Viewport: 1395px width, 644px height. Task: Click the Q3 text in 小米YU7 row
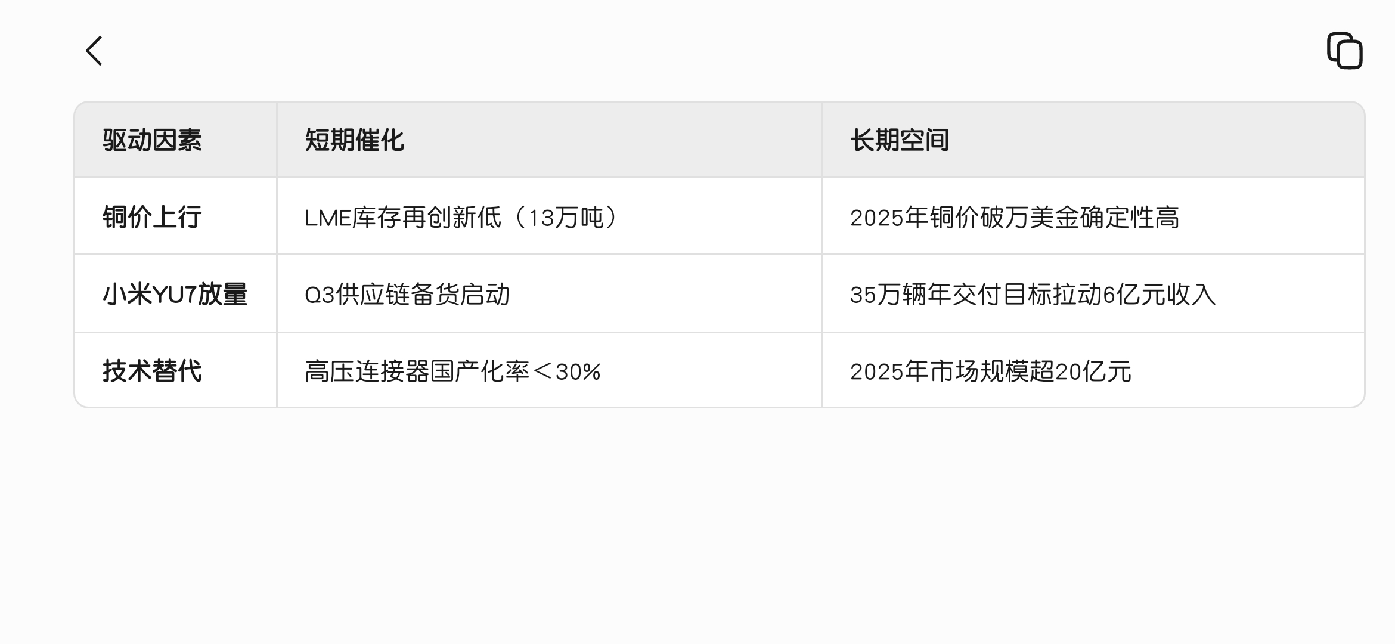pyautogui.click(x=320, y=295)
